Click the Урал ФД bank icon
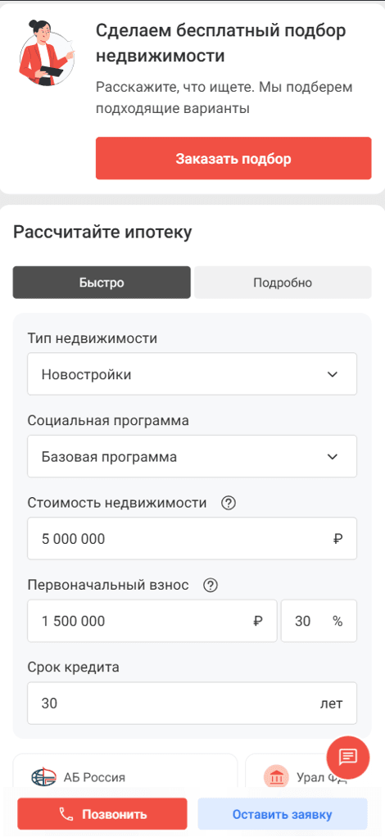Screen dimensions: 385x837 pyautogui.click(x=276, y=777)
